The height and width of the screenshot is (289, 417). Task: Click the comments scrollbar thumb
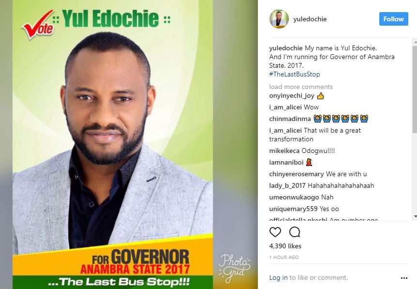point(415,89)
